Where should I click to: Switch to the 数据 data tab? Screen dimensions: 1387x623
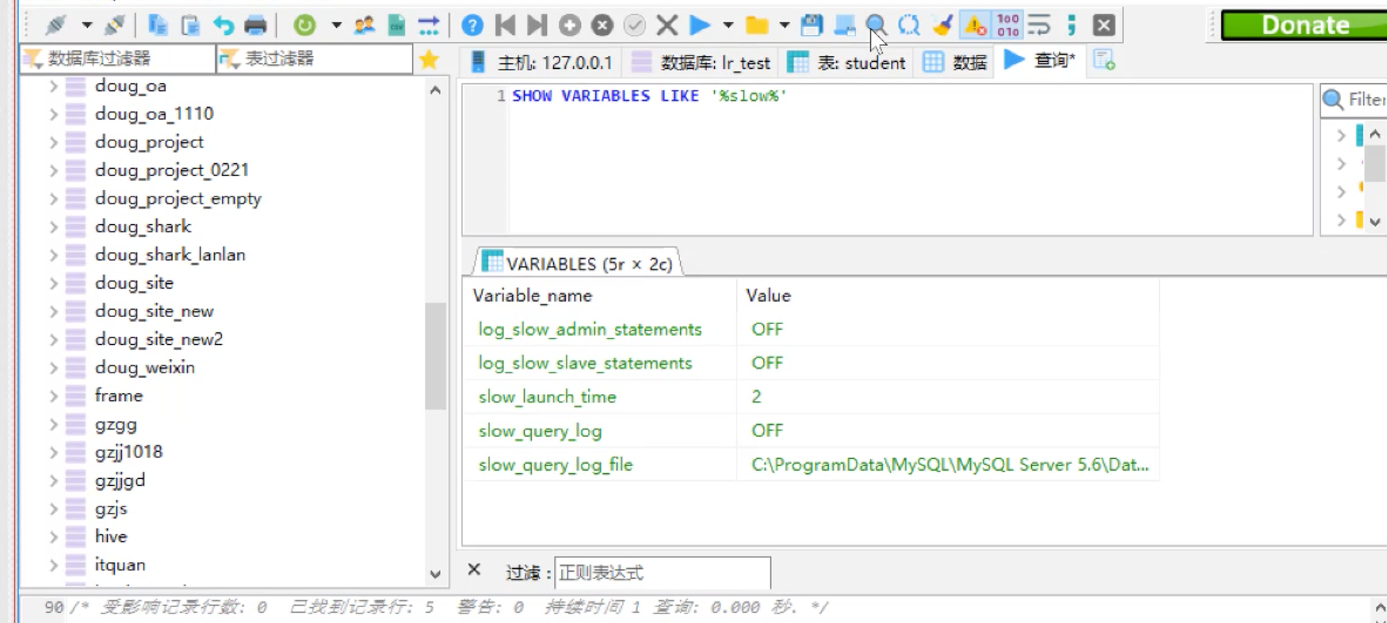[955, 62]
